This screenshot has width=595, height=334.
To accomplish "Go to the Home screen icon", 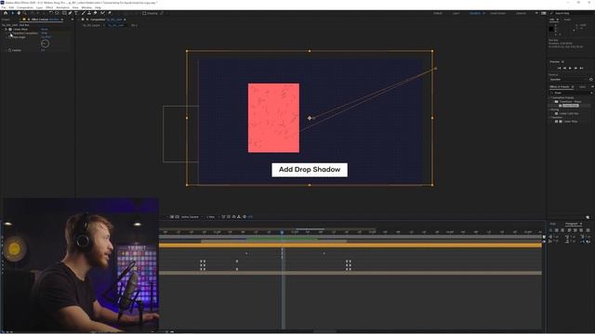I will [6, 13].
